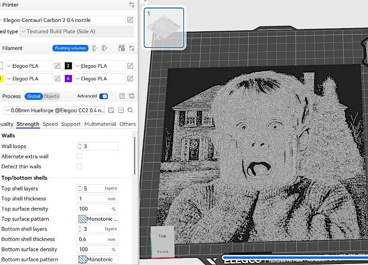Open printer settings icon beside Printer header
Screen dimensions: 368x265
132,5
